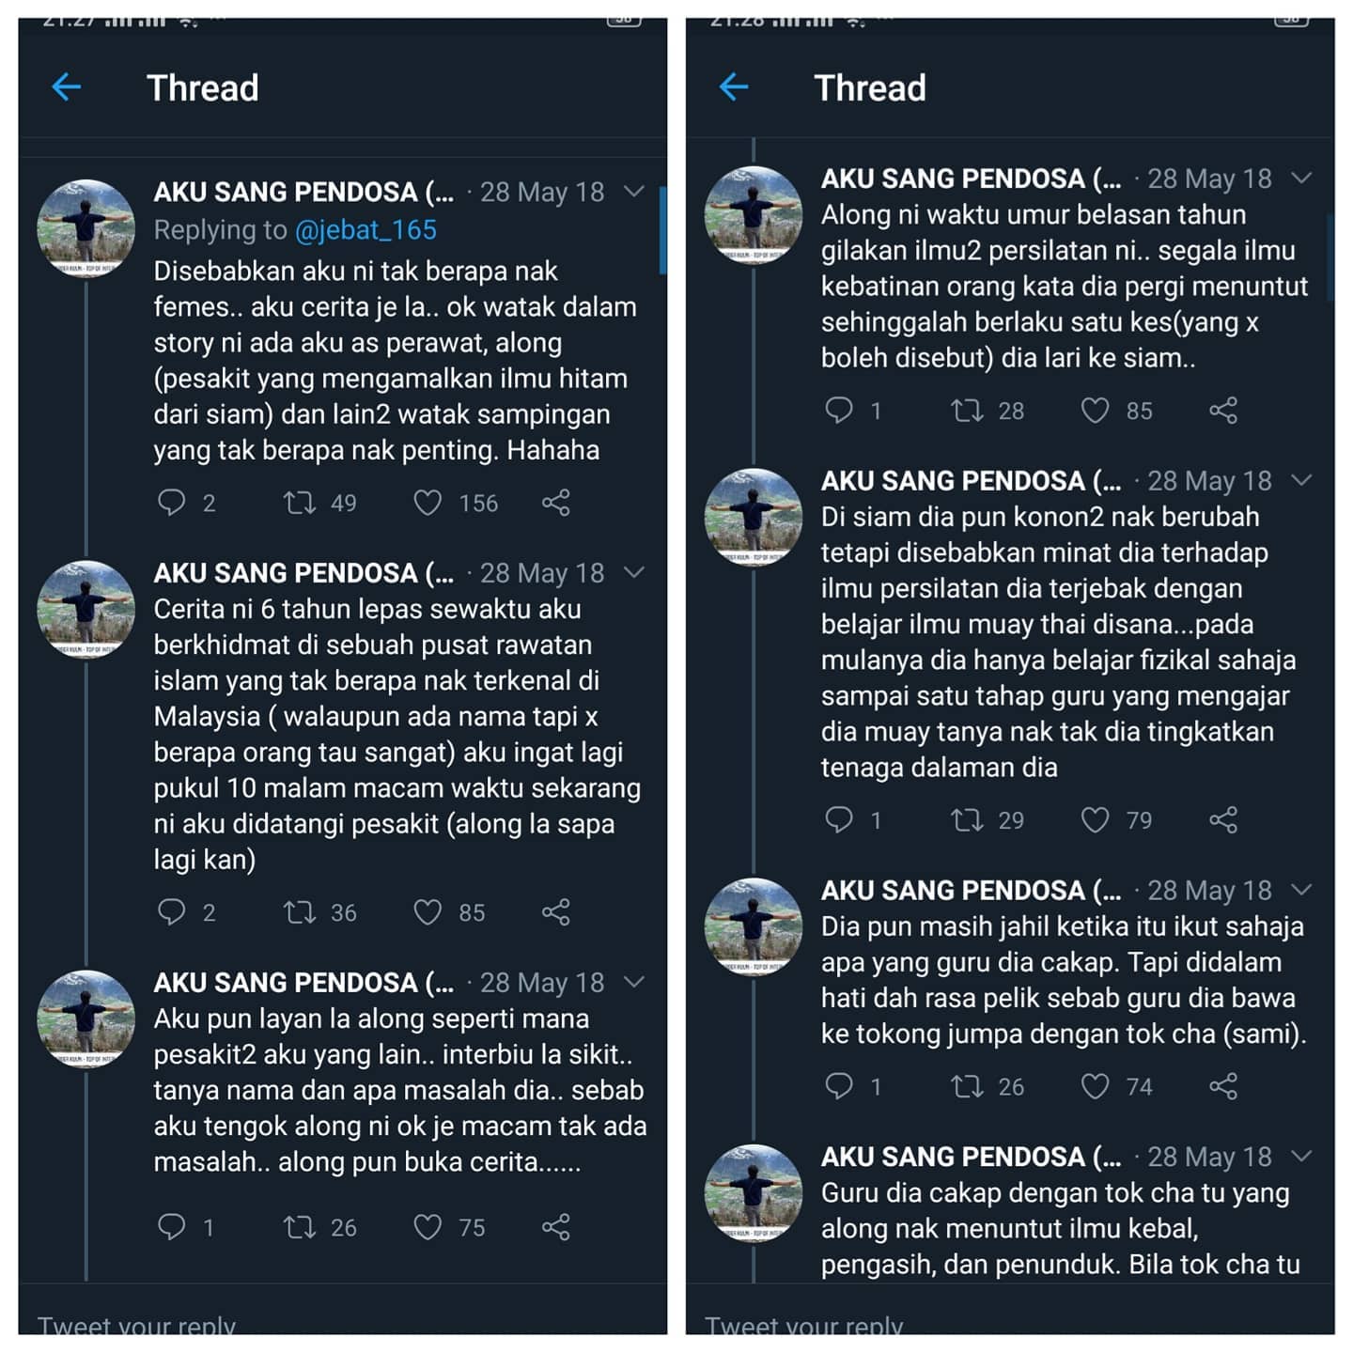
Task: Retweet the tweet showing 49 retweets
Action: point(300,503)
